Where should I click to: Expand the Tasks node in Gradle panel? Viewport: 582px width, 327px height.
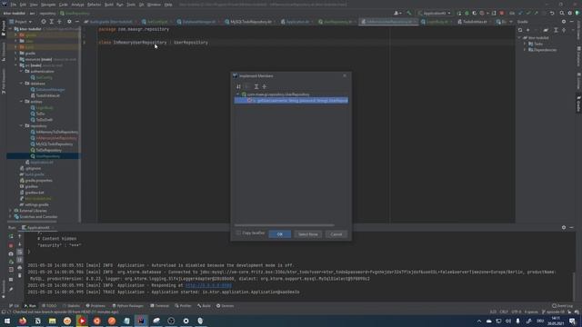(525, 44)
